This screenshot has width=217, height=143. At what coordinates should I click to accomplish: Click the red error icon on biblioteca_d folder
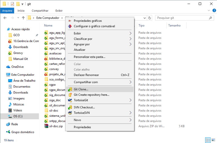(x=46, y=59)
